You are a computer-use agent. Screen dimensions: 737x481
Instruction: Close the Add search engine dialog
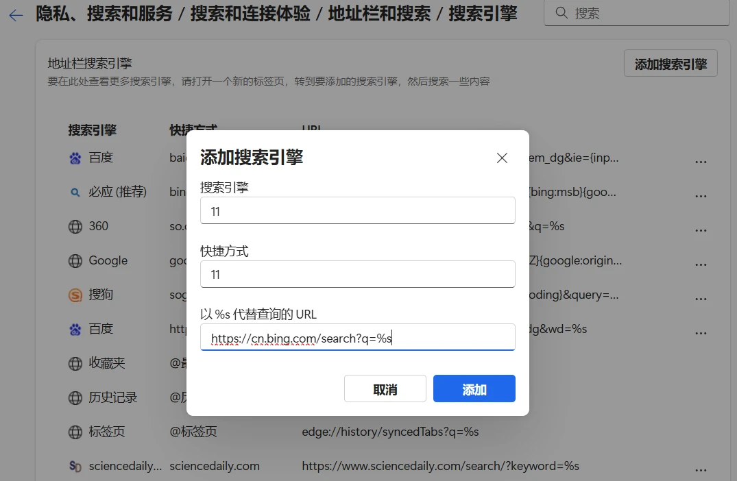pos(502,158)
